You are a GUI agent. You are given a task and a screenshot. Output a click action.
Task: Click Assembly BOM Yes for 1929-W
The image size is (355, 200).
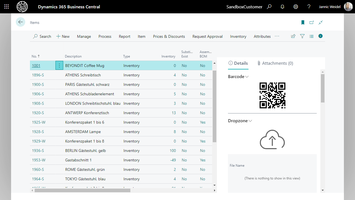[x=203, y=141]
